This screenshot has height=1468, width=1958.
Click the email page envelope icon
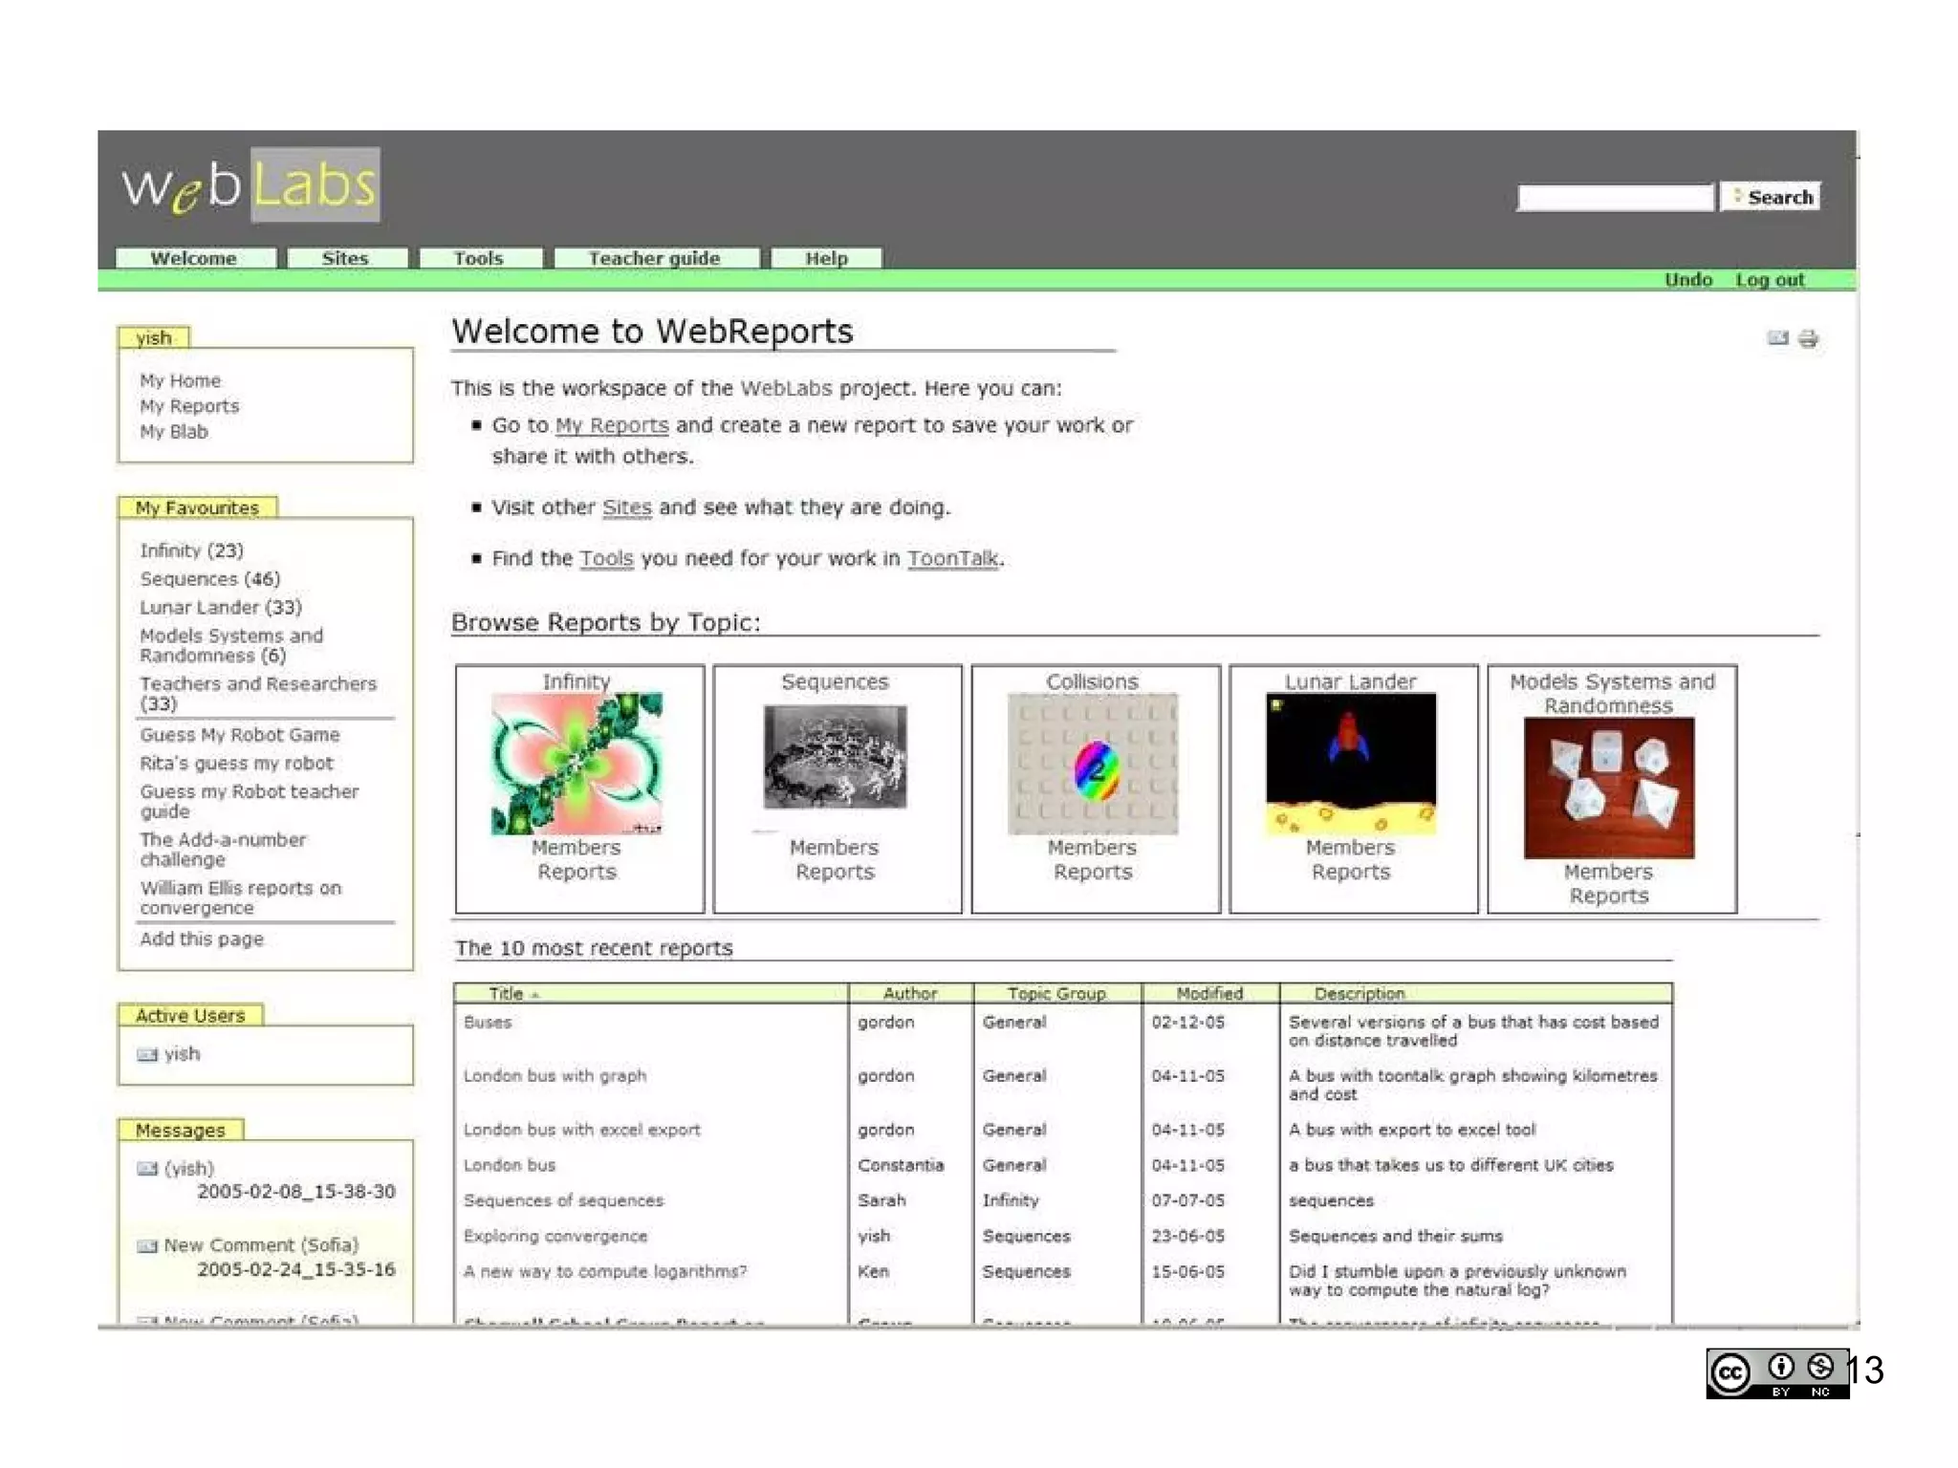pos(1777,337)
